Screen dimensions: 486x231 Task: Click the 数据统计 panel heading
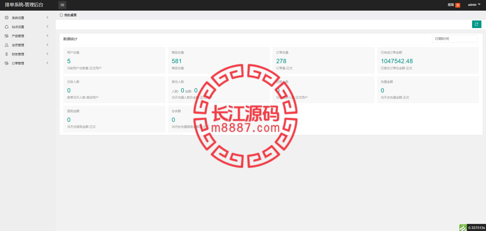click(70, 39)
